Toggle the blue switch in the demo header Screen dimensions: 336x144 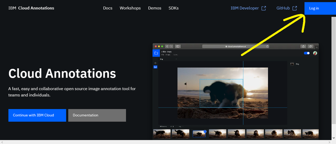coord(307,53)
